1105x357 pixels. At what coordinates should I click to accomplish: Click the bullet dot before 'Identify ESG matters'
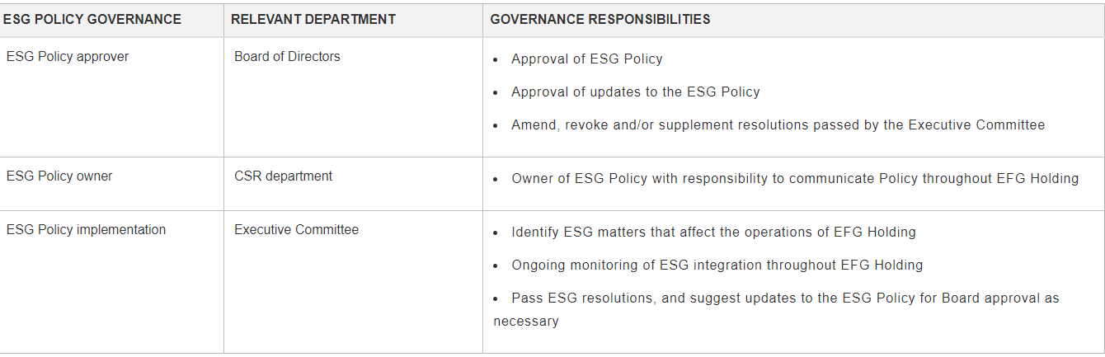point(495,233)
